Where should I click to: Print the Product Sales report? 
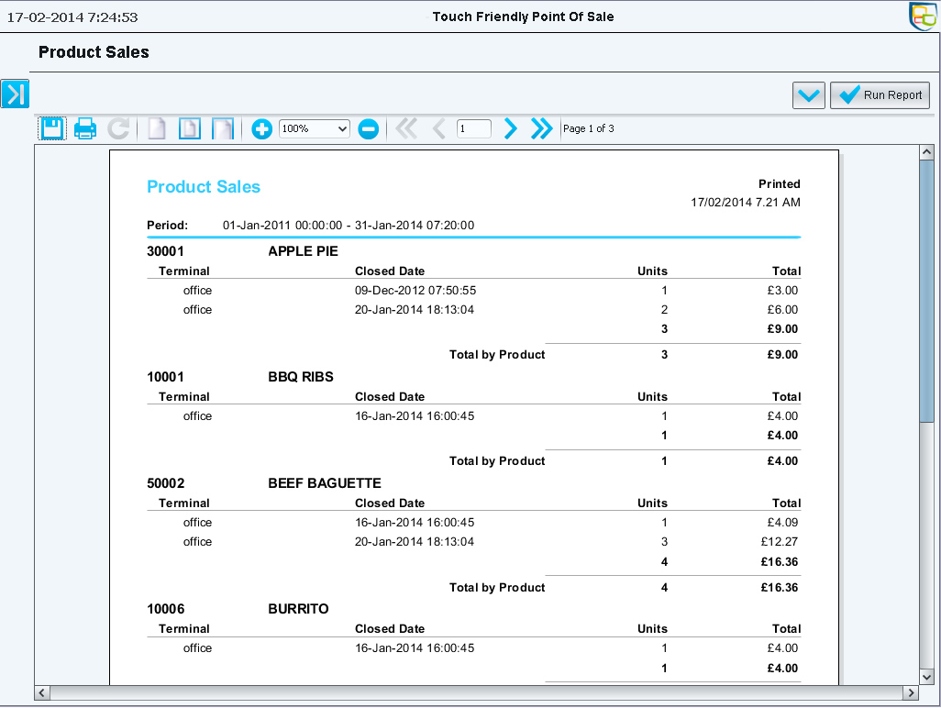(x=85, y=129)
